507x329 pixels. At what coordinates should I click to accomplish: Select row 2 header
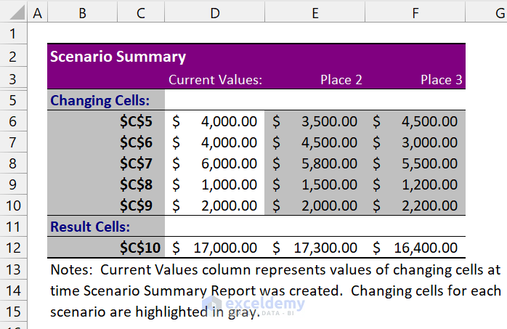(x=14, y=57)
